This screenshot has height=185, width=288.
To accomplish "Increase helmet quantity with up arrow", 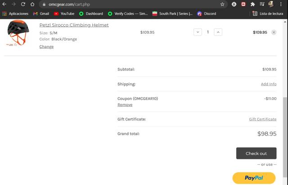I will (x=218, y=32).
